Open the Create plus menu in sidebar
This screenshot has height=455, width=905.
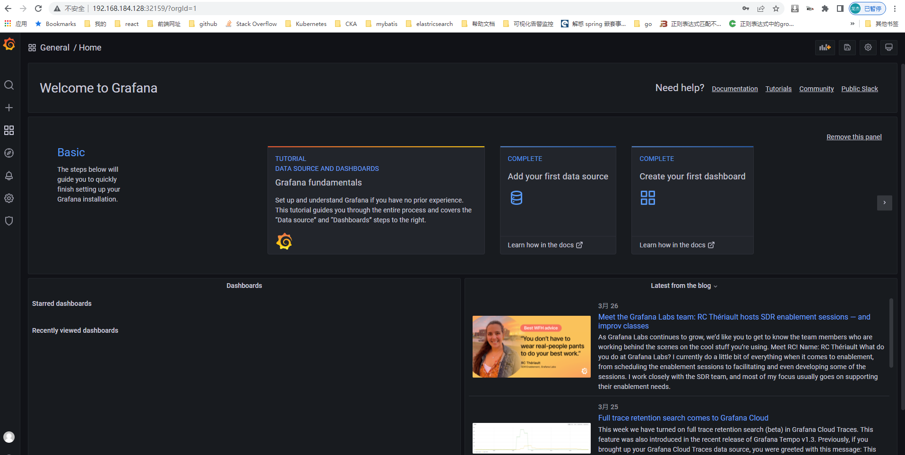[9, 108]
